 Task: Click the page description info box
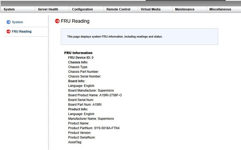point(140,37)
